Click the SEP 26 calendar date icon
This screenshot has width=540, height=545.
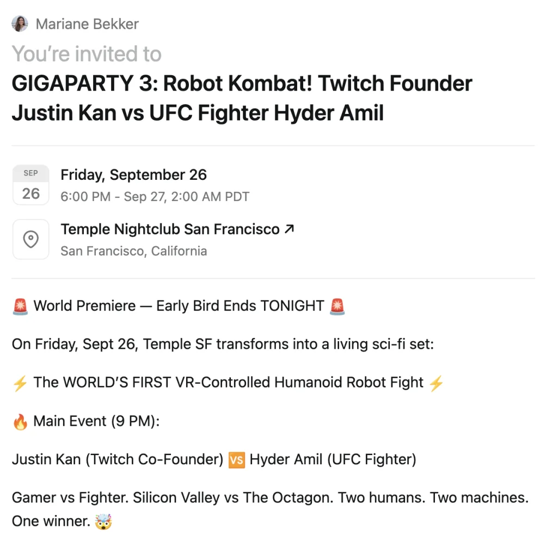point(31,185)
